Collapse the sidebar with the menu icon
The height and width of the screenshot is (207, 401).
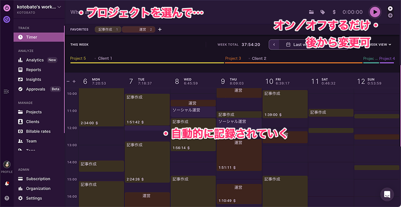[6, 91]
